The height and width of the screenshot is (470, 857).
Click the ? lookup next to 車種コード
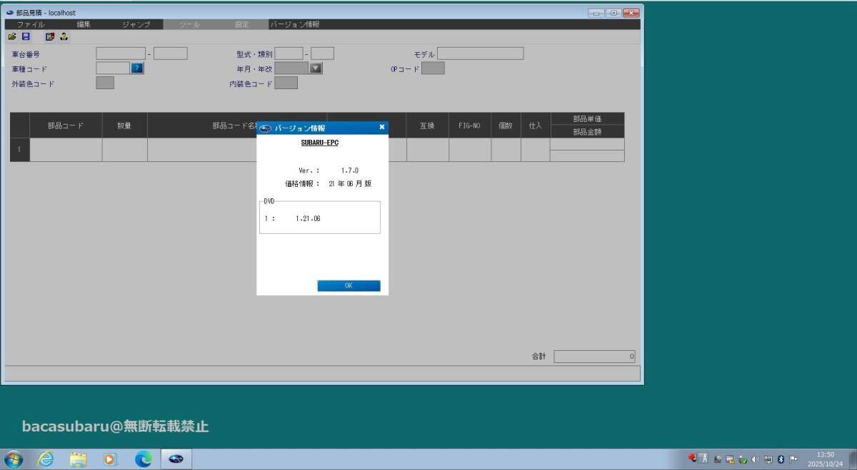point(136,68)
